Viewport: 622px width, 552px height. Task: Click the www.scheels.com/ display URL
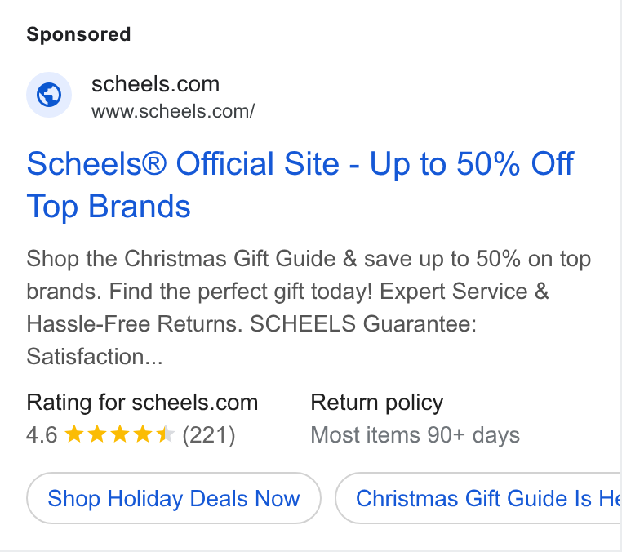coord(173,112)
